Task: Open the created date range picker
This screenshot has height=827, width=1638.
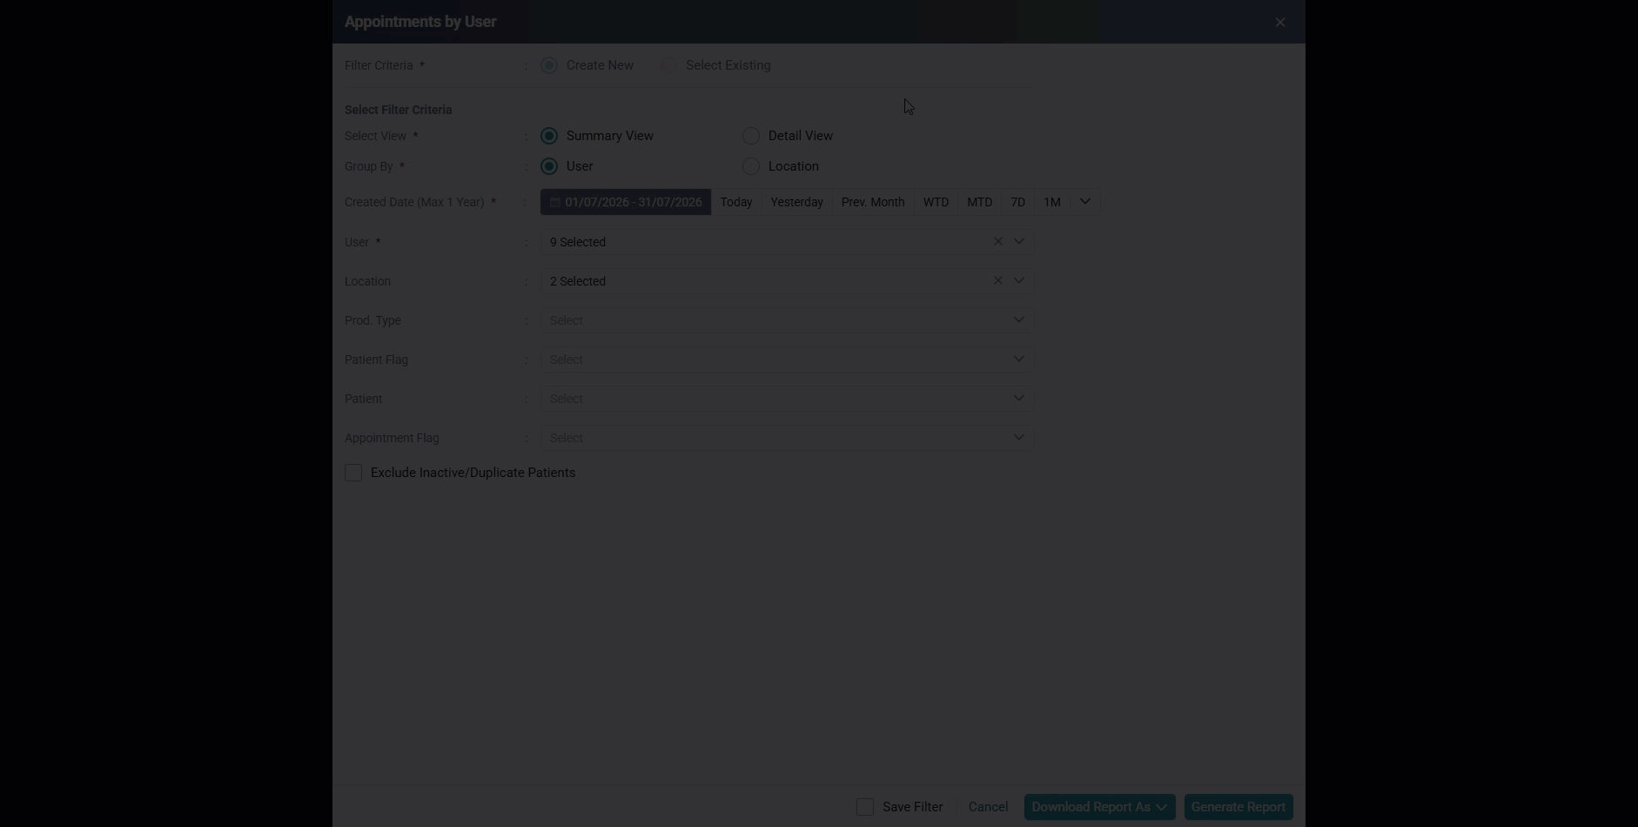Action: [x=626, y=202]
